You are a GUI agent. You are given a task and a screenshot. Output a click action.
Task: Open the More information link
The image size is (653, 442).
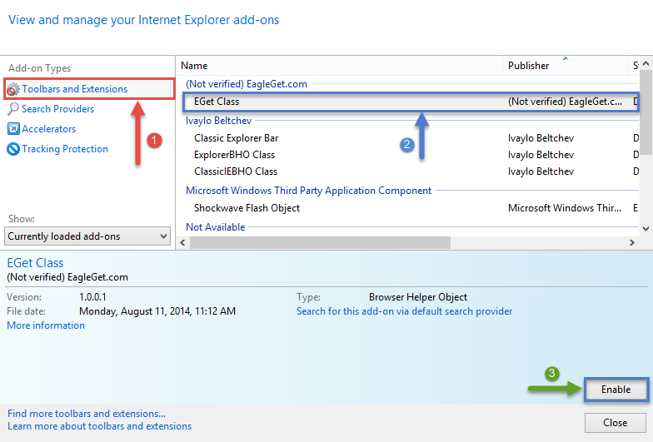tap(46, 325)
